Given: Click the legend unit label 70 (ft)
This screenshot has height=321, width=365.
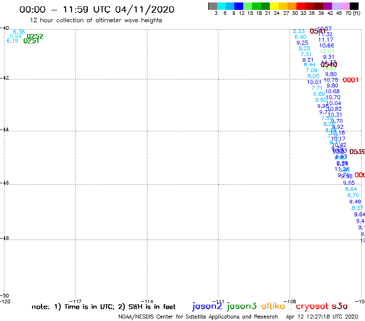Looking at the screenshot, I should (353, 13).
